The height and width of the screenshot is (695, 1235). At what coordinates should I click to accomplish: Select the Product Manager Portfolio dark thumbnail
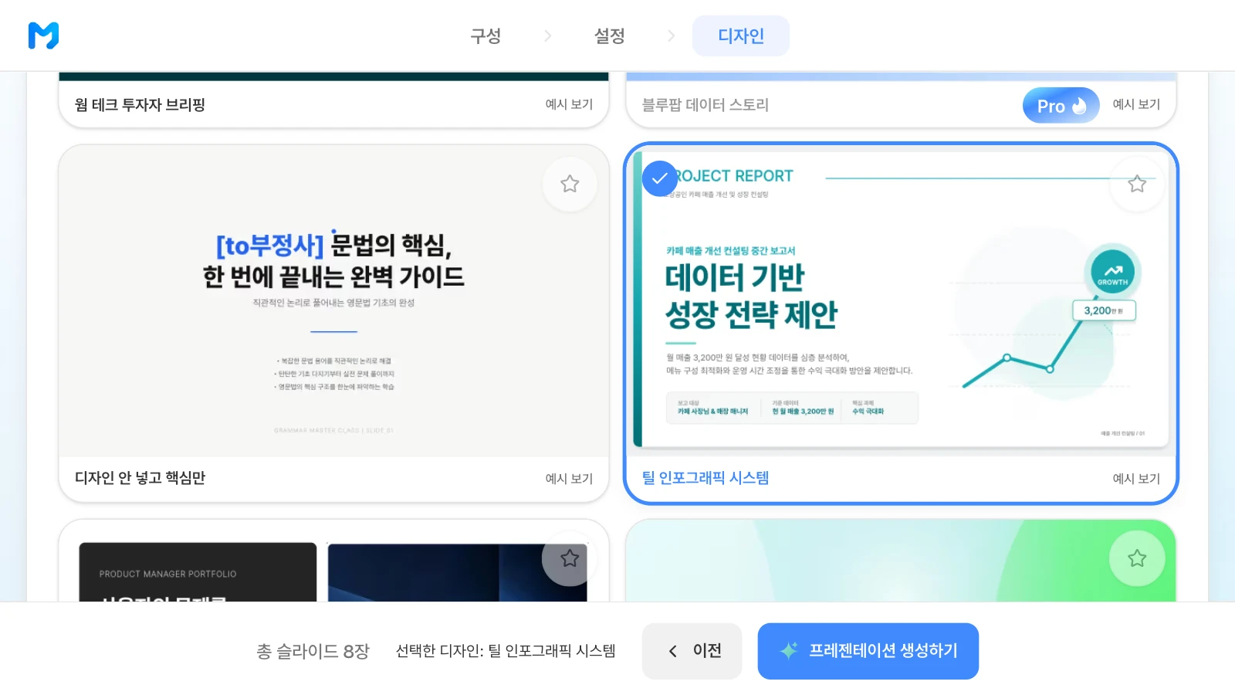[x=198, y=572]
